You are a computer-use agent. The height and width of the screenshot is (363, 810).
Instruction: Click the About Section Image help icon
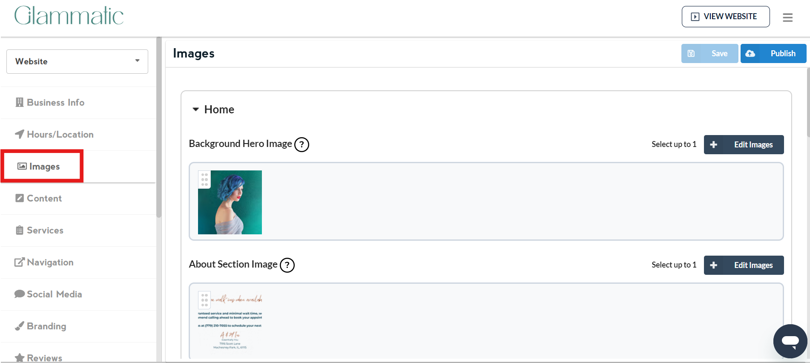[287, 265]
